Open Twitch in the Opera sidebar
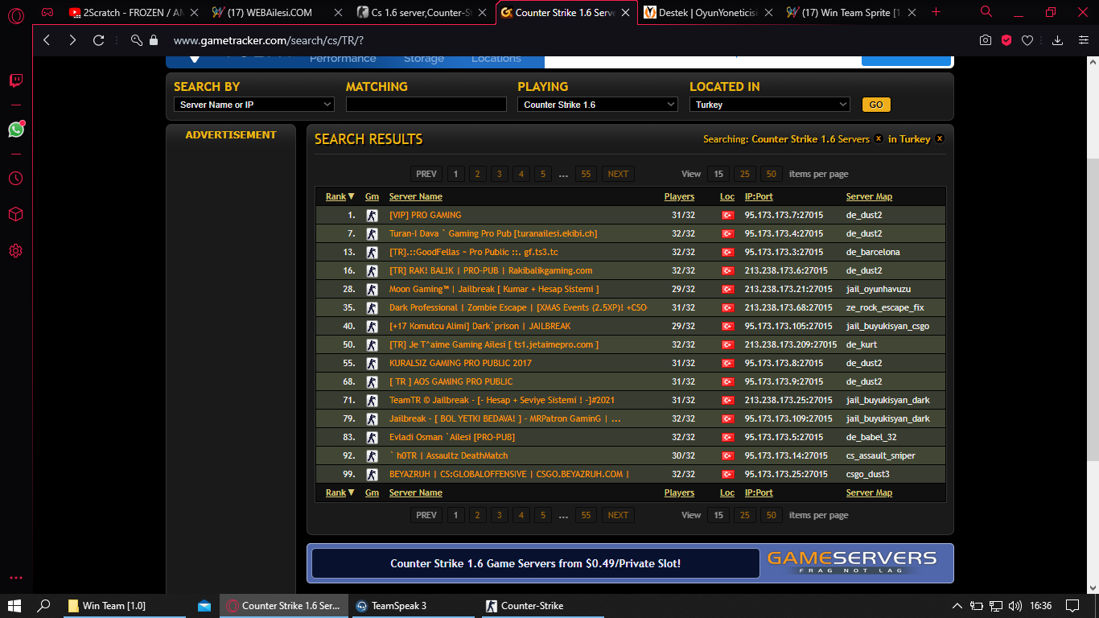 [15, 80]
